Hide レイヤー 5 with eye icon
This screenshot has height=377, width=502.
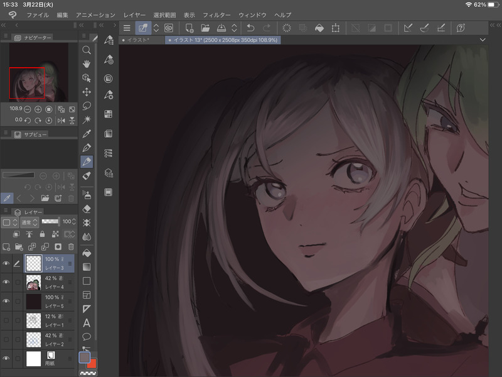pos(6,302)
